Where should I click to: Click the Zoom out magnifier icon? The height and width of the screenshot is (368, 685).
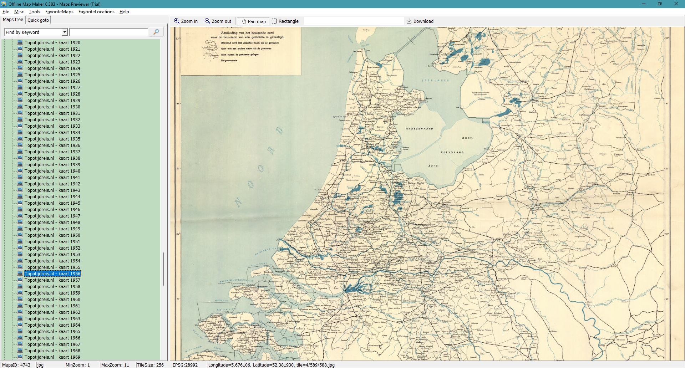point(207,21)
